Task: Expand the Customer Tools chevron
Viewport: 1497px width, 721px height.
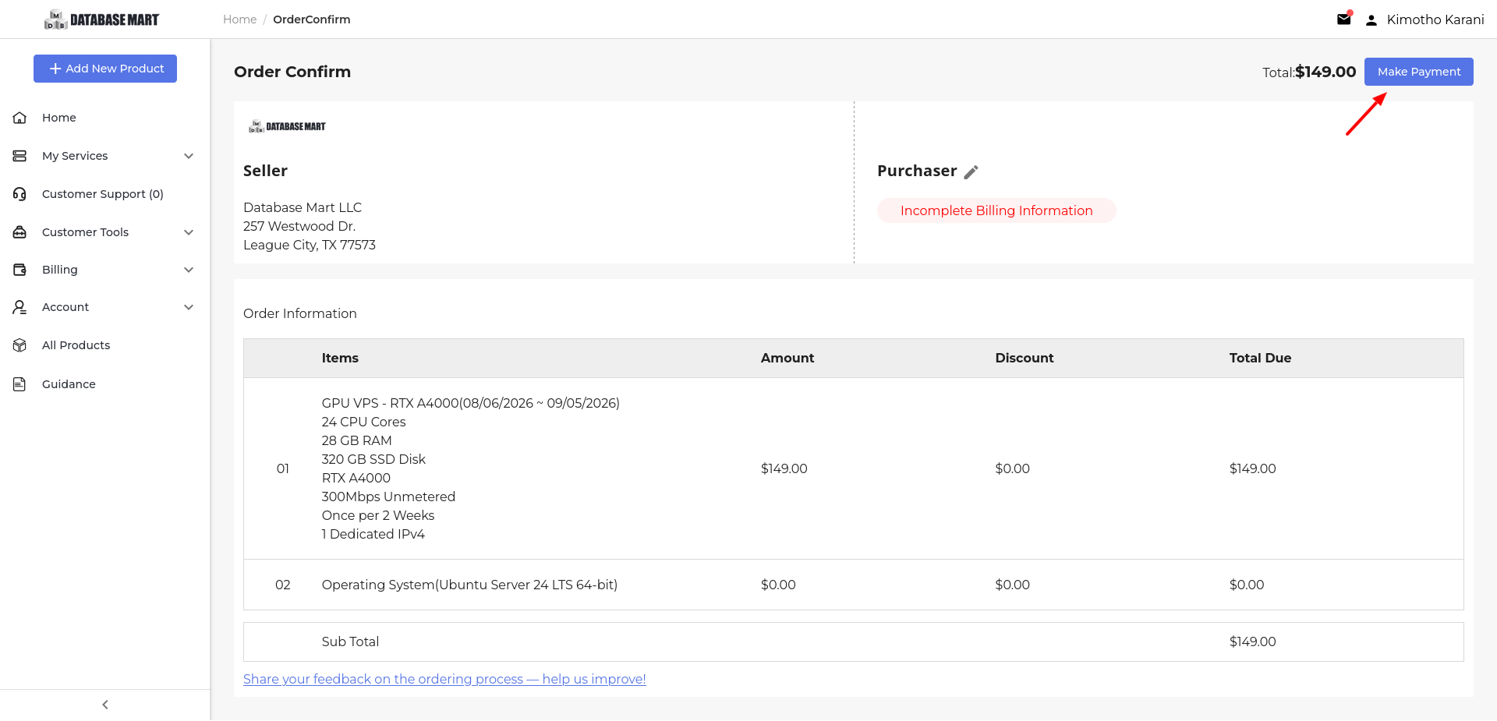Action: [x=189, y=232]
